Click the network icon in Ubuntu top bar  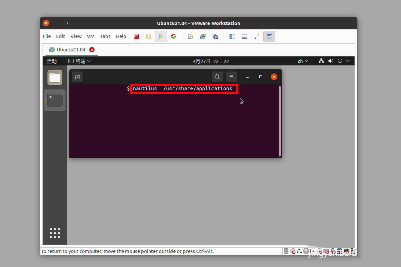(321, 61)
